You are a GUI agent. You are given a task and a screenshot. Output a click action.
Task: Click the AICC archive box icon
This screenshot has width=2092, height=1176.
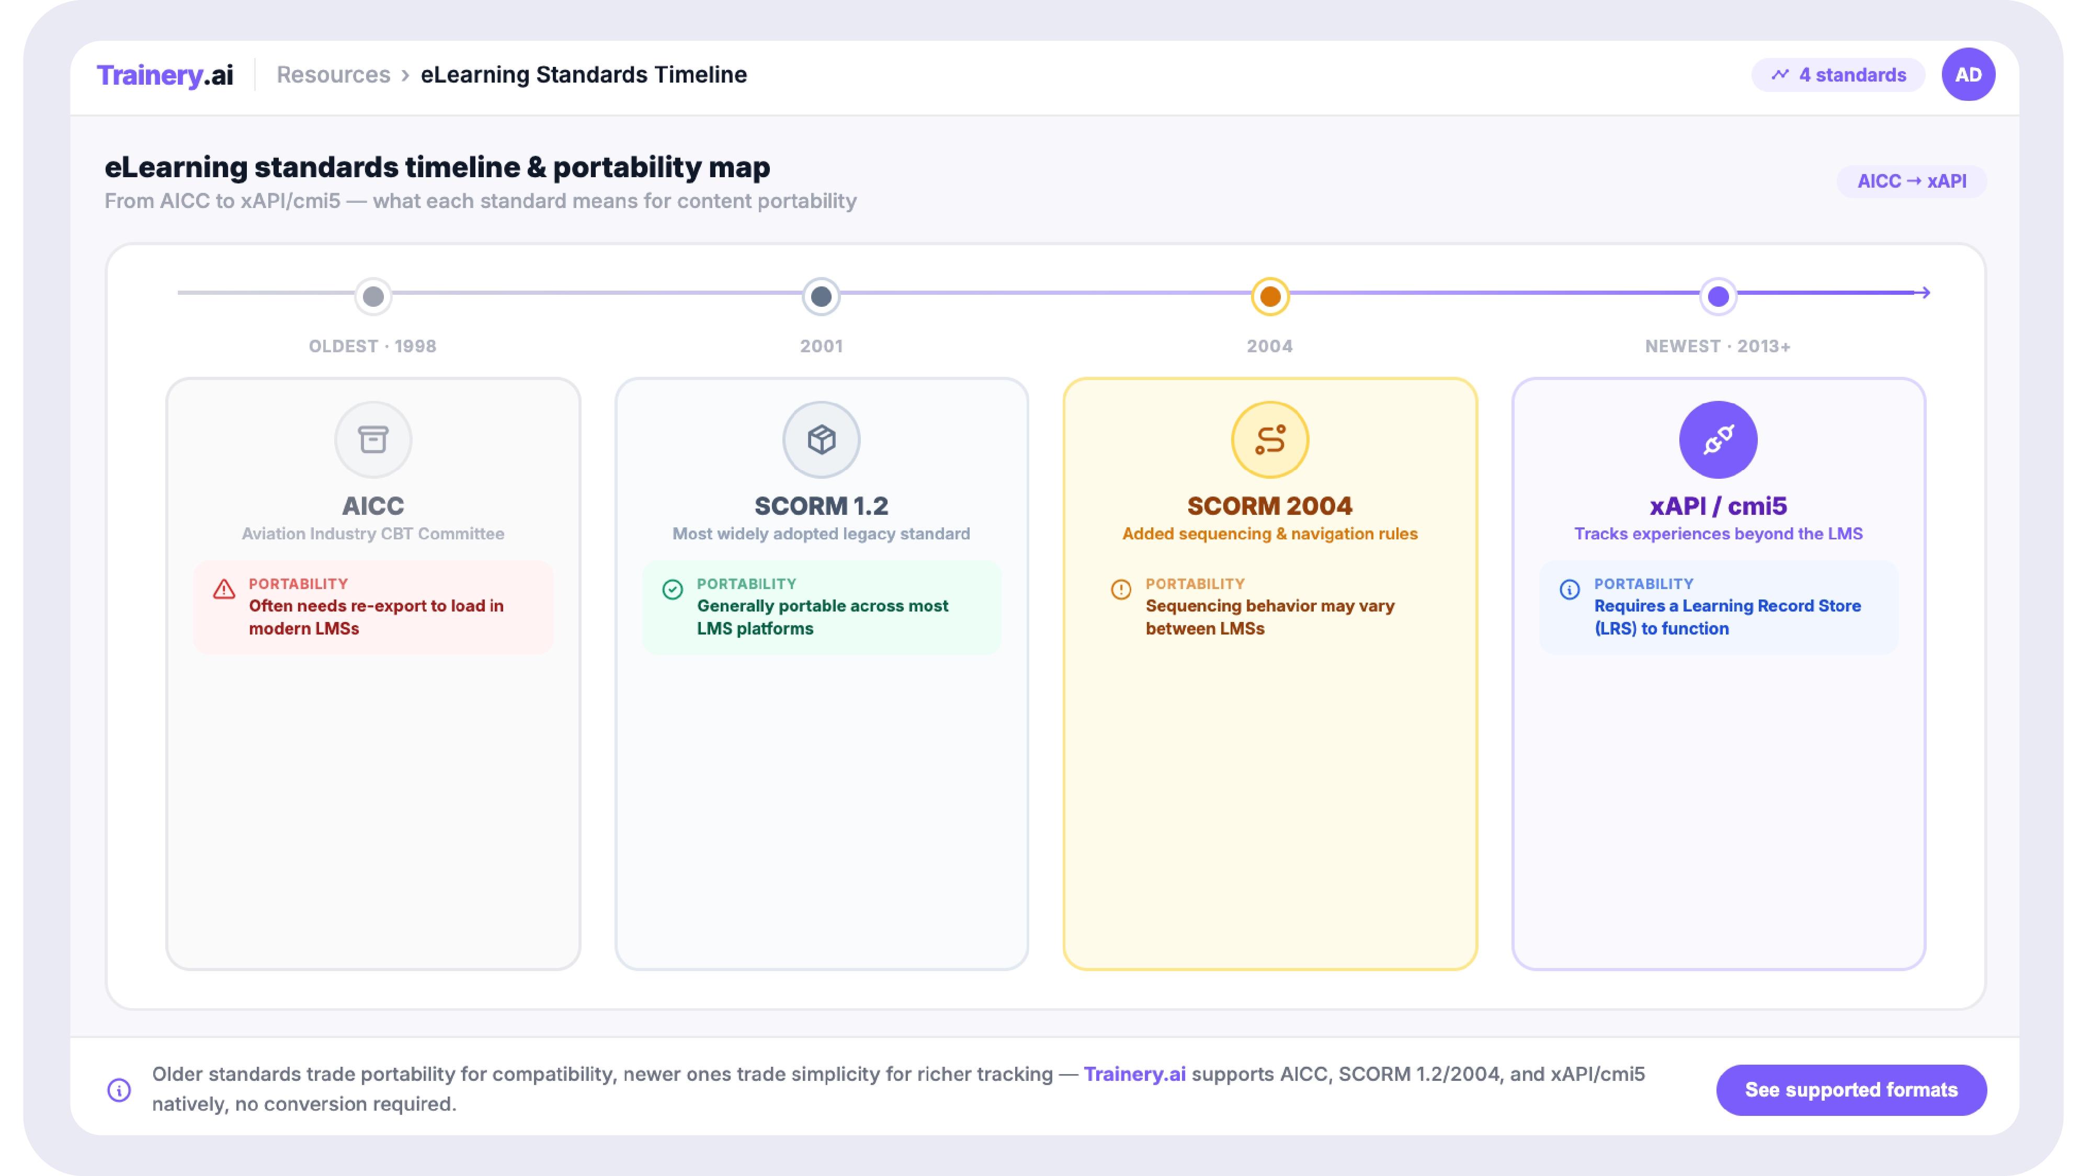click(373, 440)
